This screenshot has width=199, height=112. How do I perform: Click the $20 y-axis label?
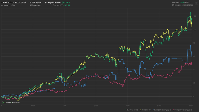tap(194, 83)
